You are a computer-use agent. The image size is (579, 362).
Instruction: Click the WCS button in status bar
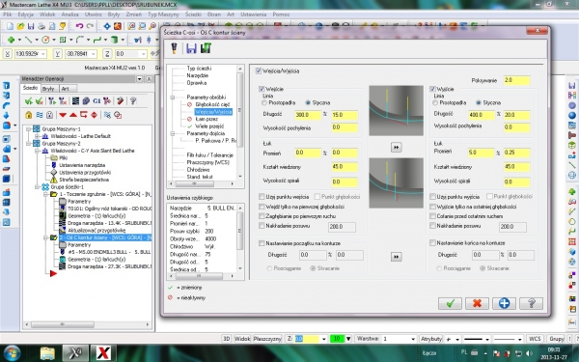tap(535, 339)
